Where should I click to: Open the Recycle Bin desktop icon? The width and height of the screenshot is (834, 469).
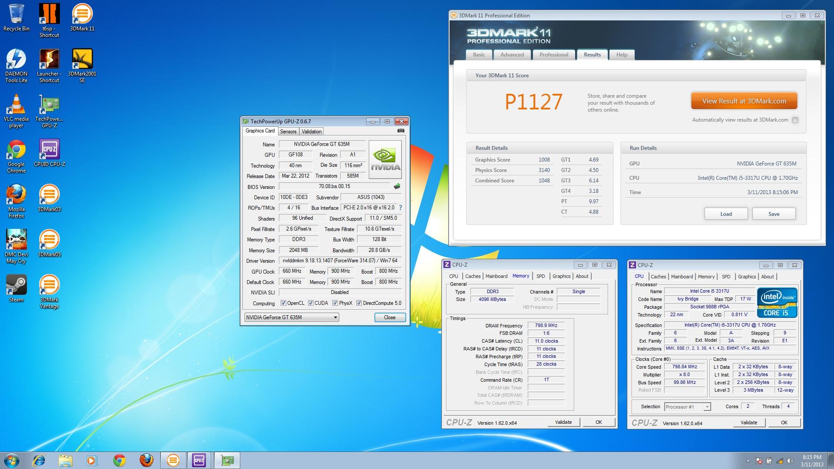[x=17, y=17]
